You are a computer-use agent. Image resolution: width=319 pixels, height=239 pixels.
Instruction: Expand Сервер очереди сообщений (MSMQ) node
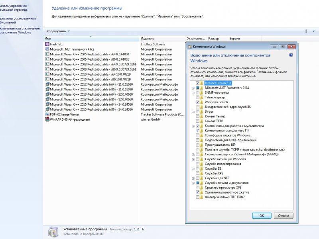coord(193,155)
